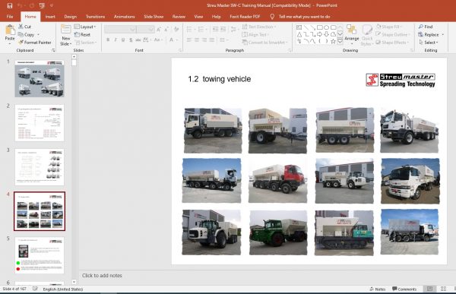Click the spell check icon in status bar

pos(35,289)
